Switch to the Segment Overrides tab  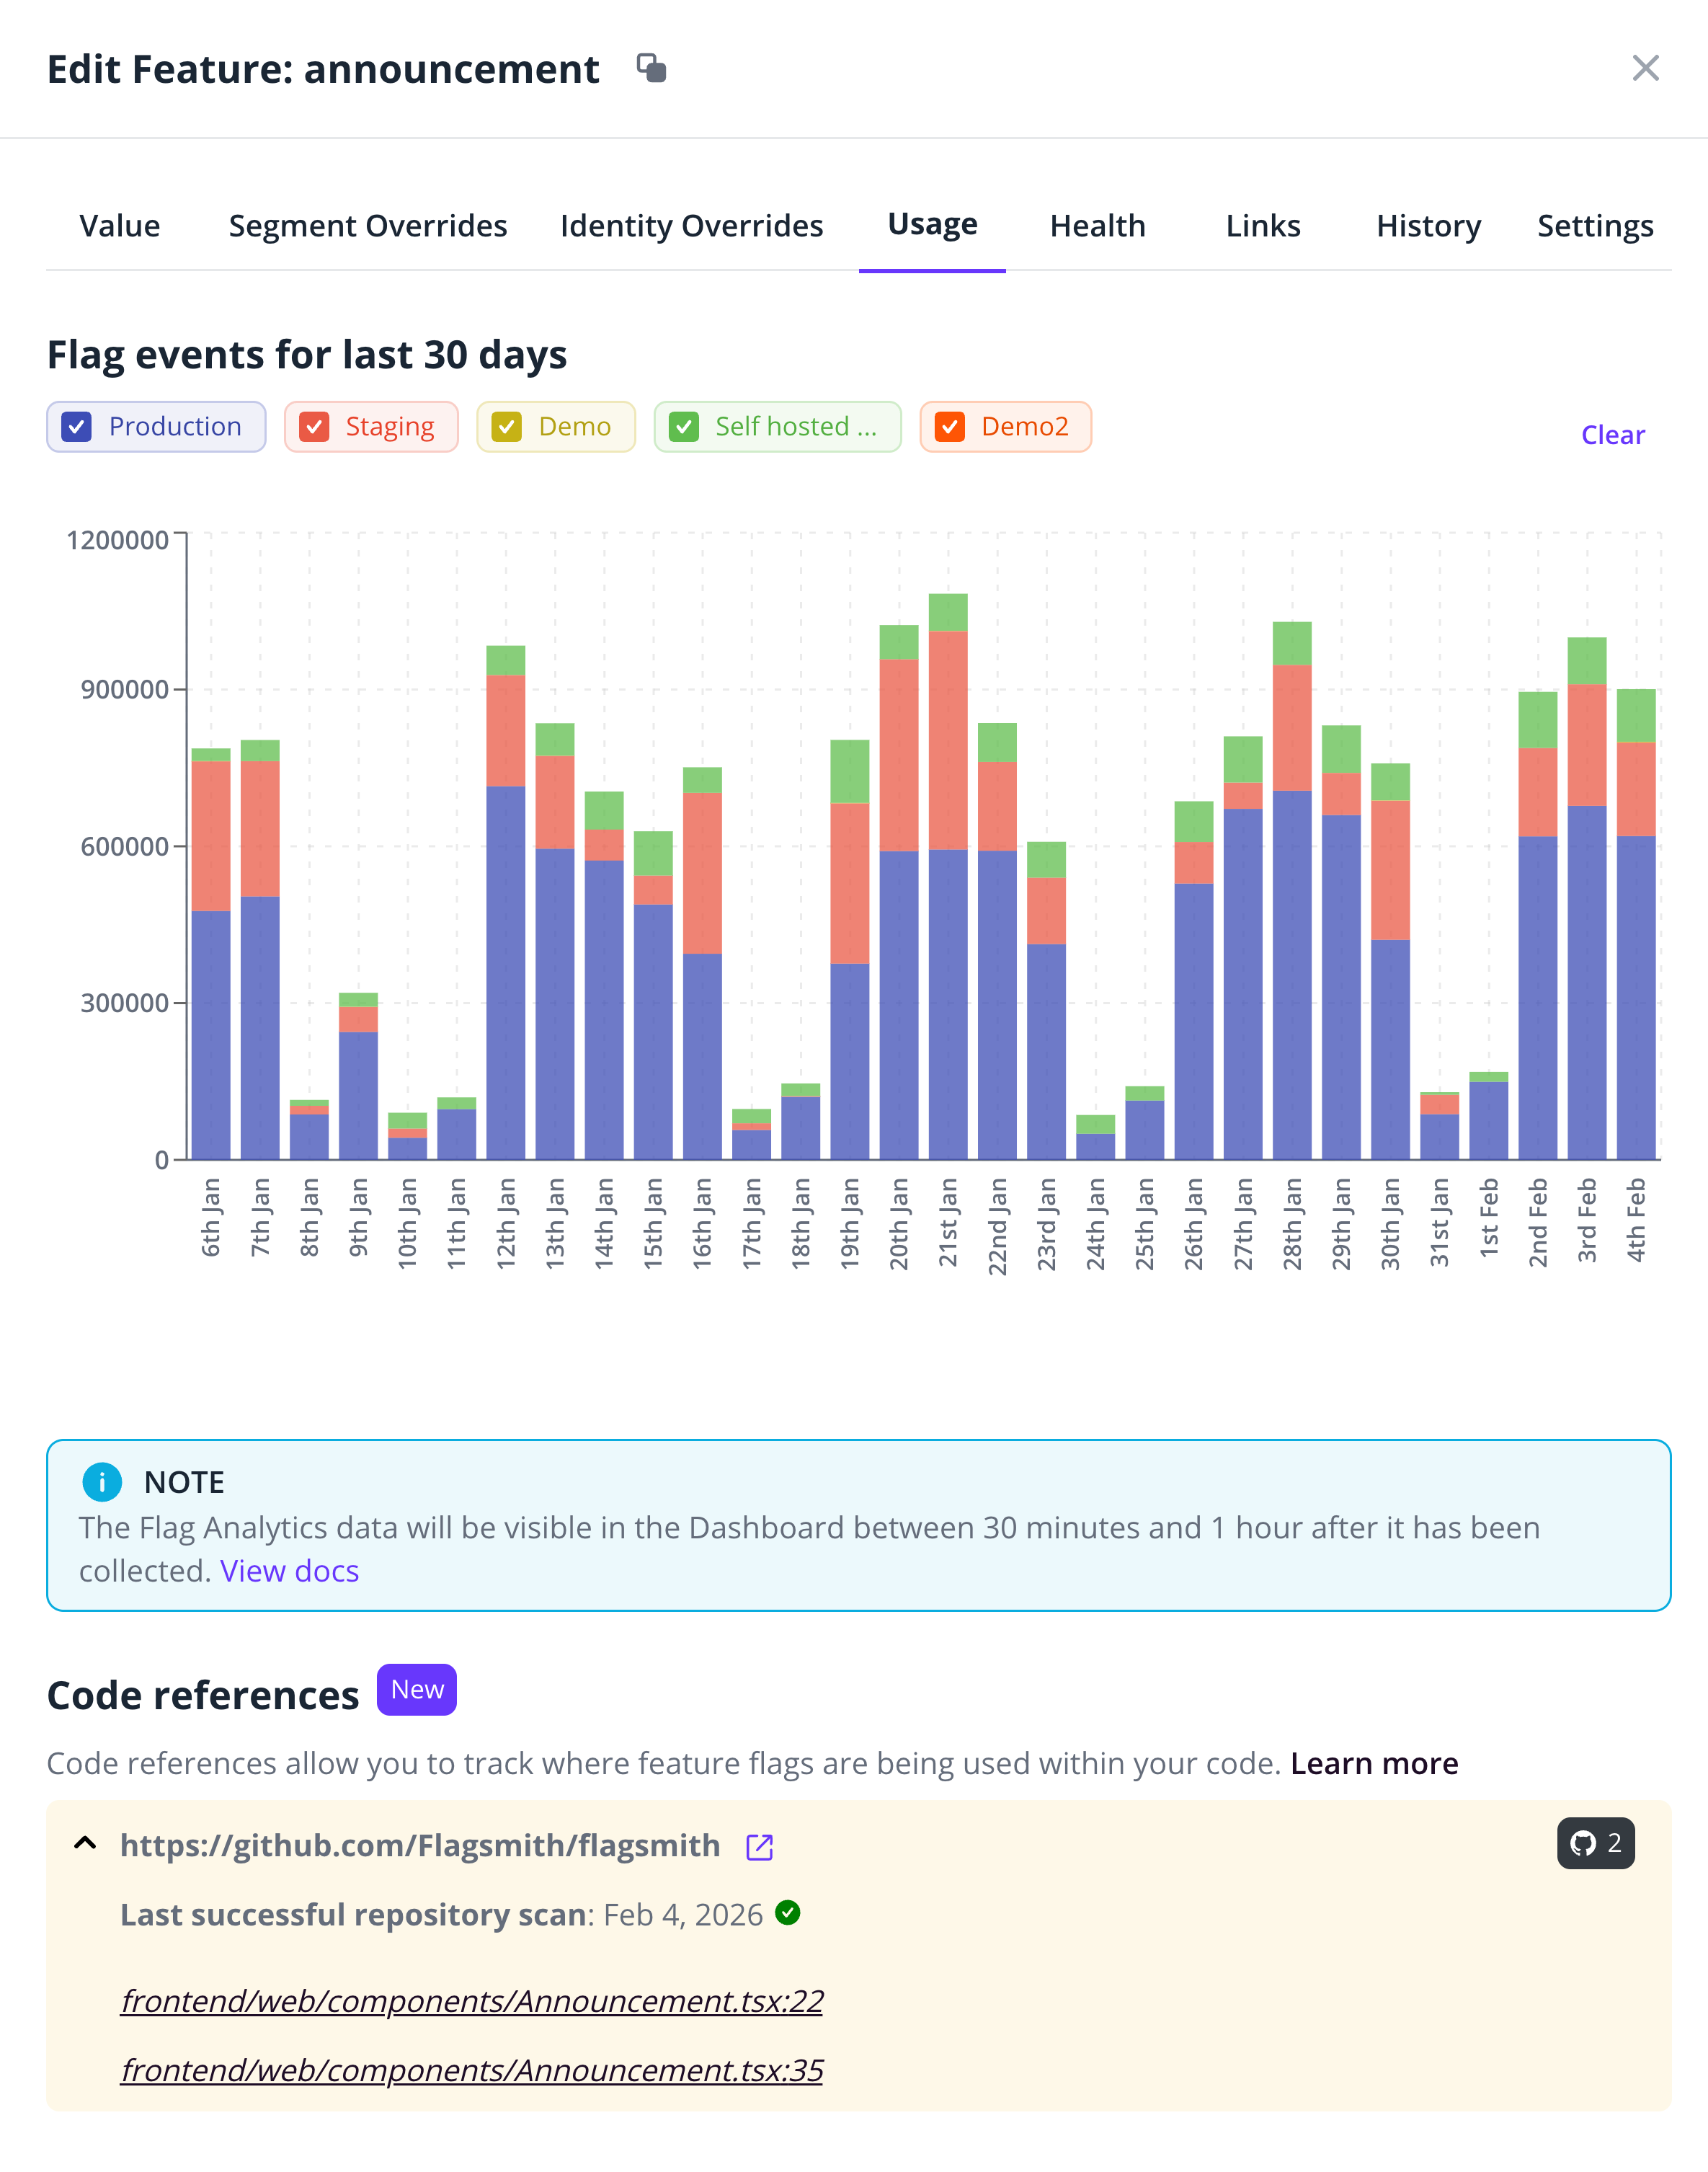click(x=367, y=226)
